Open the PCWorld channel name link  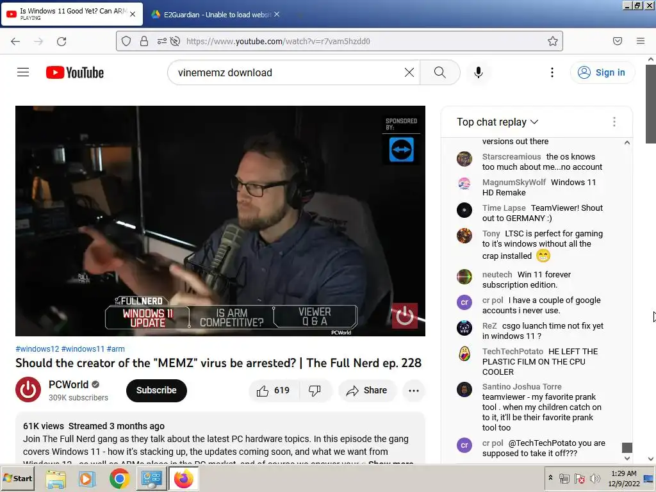click(x=69, y=384)
